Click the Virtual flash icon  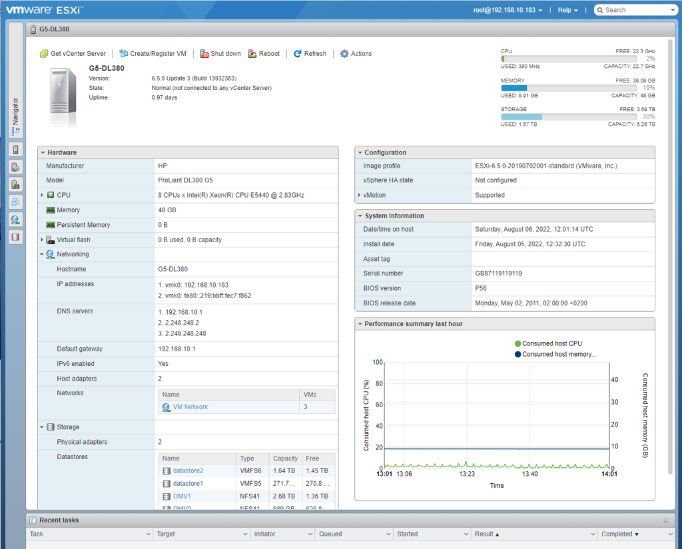(x=51, y=240)
